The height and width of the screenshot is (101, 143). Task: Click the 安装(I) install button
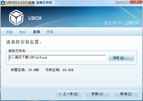click(x=98, y=94)
